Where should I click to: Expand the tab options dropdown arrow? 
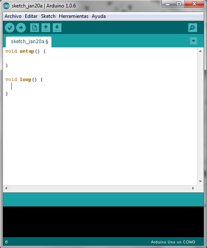click(x=193, y=41)
